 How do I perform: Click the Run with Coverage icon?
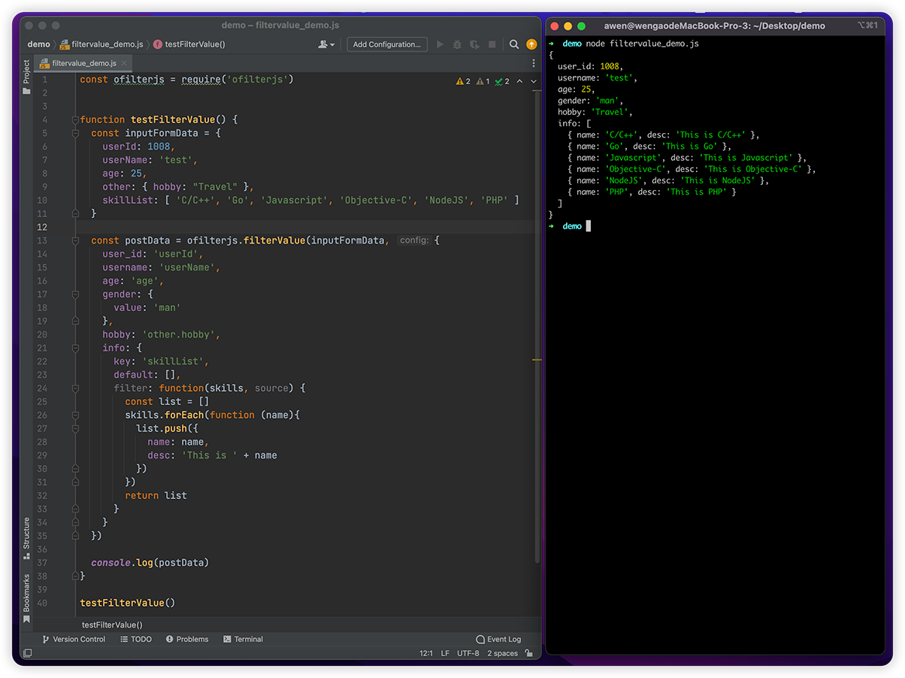pyautogui.click(x=474, y=44)
